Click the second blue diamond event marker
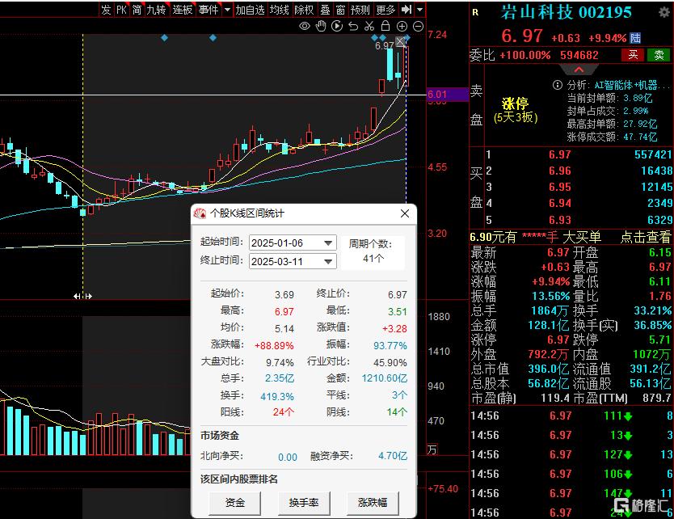 pos(213,38)
